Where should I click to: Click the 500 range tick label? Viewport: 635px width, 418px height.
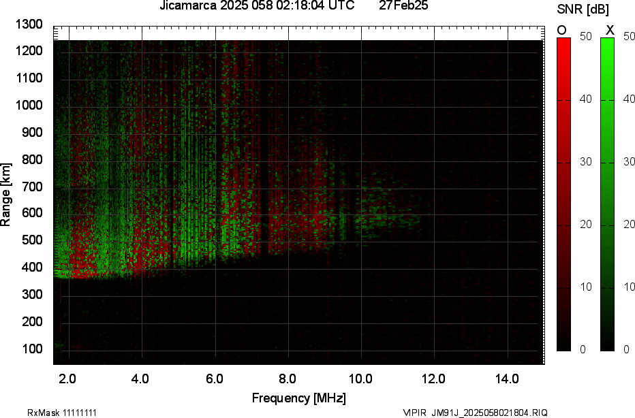31,240
